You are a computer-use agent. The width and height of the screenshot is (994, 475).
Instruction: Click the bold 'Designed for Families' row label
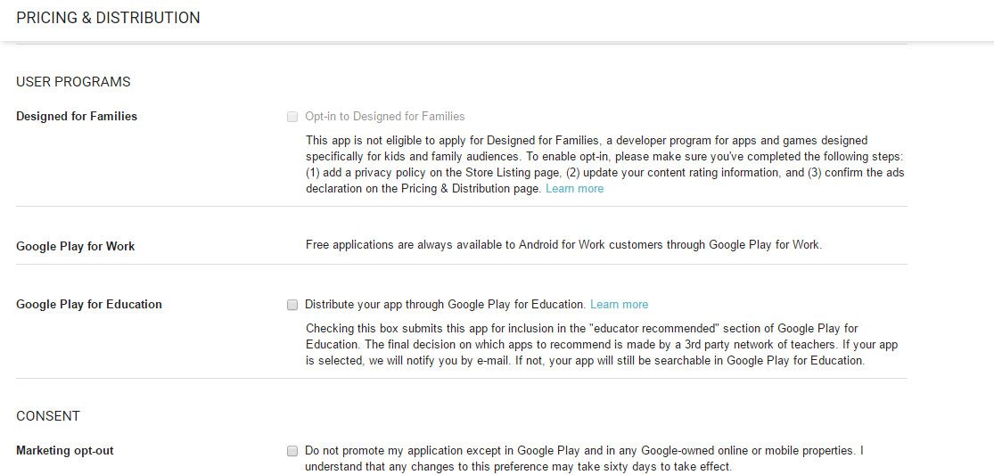(77, 117)
